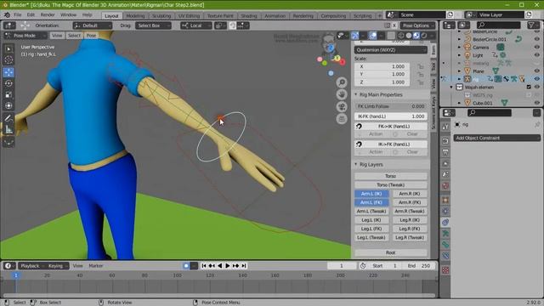
Task: Toggle visibility of BezierCircle.001 in outliner
Action: (x=537, y=39)
